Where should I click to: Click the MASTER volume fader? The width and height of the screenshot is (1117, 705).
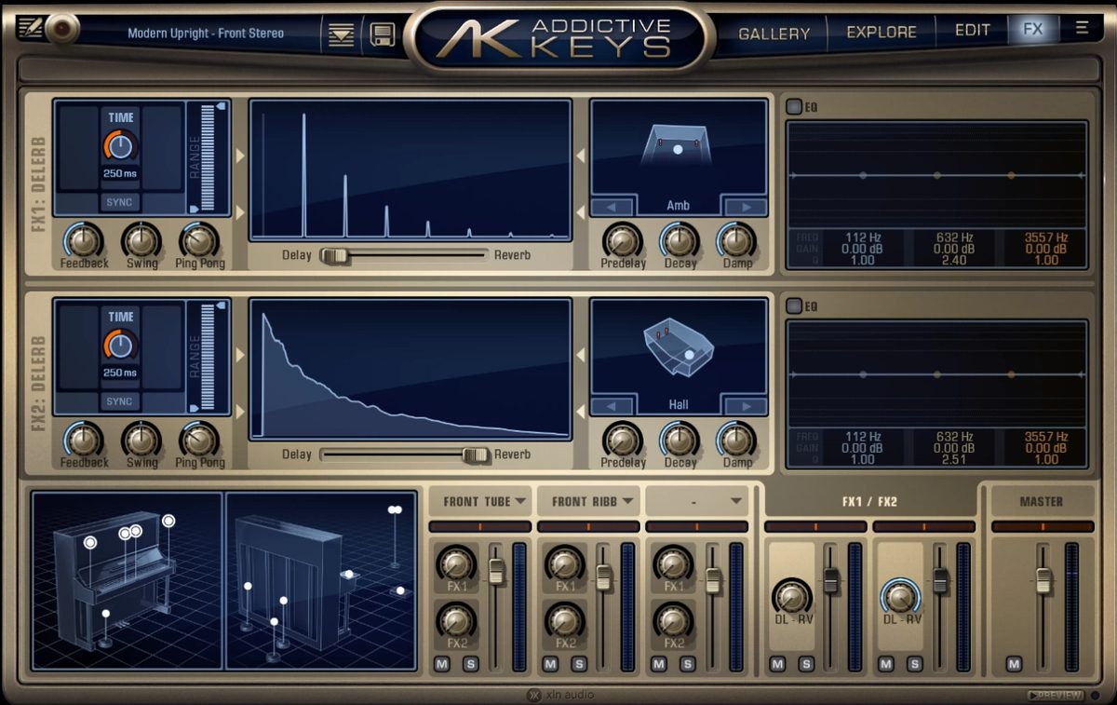point(1043,579)
